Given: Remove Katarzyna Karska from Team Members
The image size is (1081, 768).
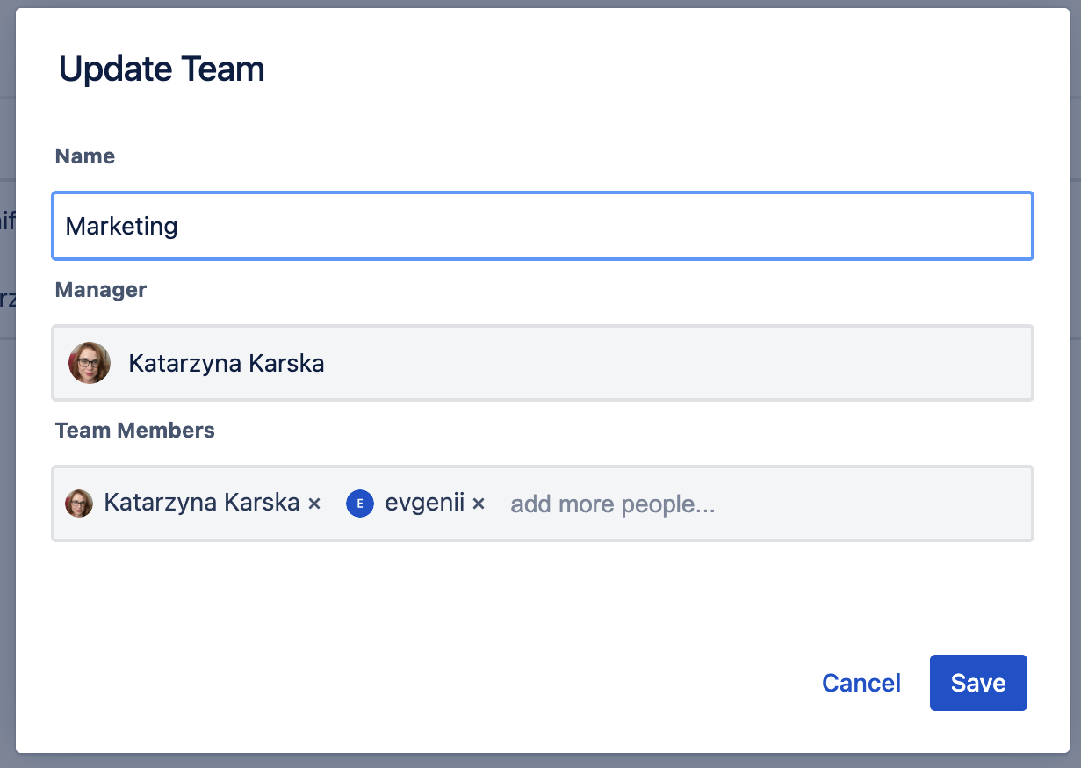Looking at the screenshot, I should click(314, 504).
